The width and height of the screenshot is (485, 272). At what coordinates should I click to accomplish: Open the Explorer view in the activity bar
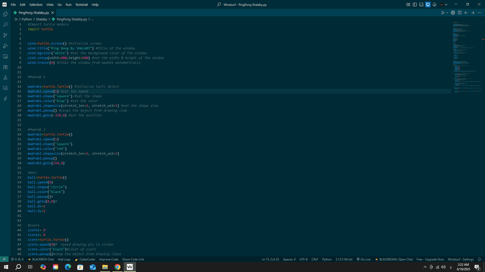point(5,14)
